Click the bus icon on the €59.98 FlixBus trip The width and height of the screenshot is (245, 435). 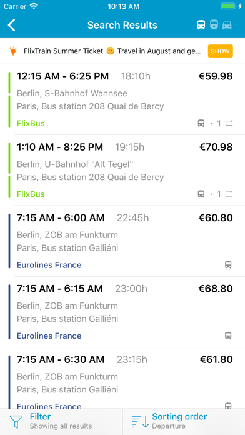pyautogui.click(x=201, y=124)
